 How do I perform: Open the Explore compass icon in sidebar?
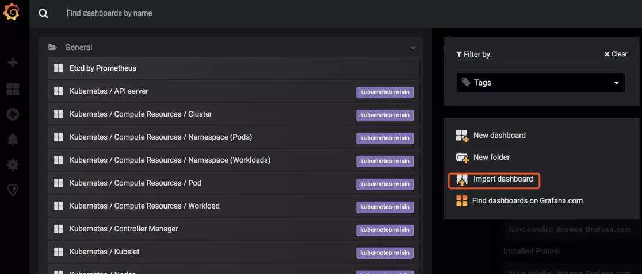[x=13, y=115]
